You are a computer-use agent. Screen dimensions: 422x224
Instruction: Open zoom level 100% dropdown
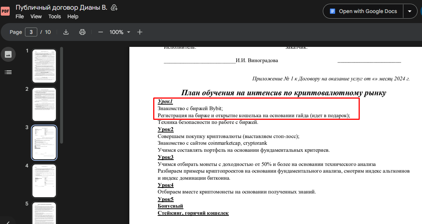pyautogui.click(x=120, y=32)
